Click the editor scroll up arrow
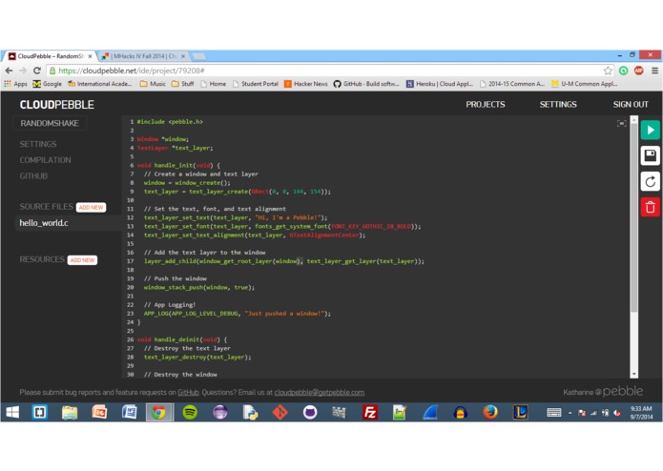 [x=633, y=119]
